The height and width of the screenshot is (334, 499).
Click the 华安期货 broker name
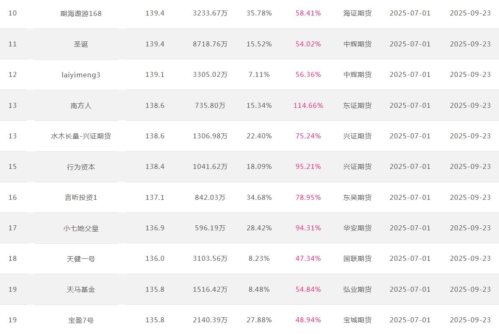click(x=357, y=228)
